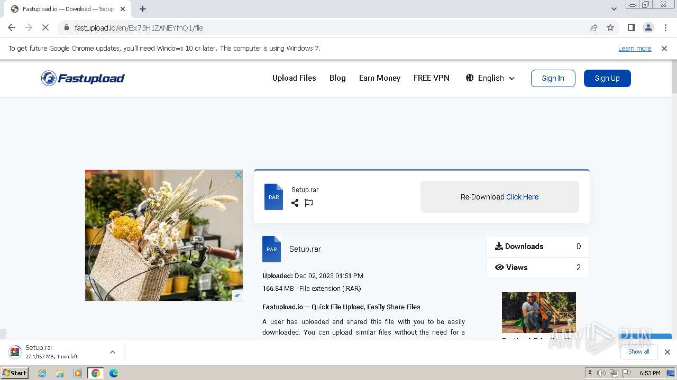Click the Sign Up button
The image size is (677, 380).
607,78
